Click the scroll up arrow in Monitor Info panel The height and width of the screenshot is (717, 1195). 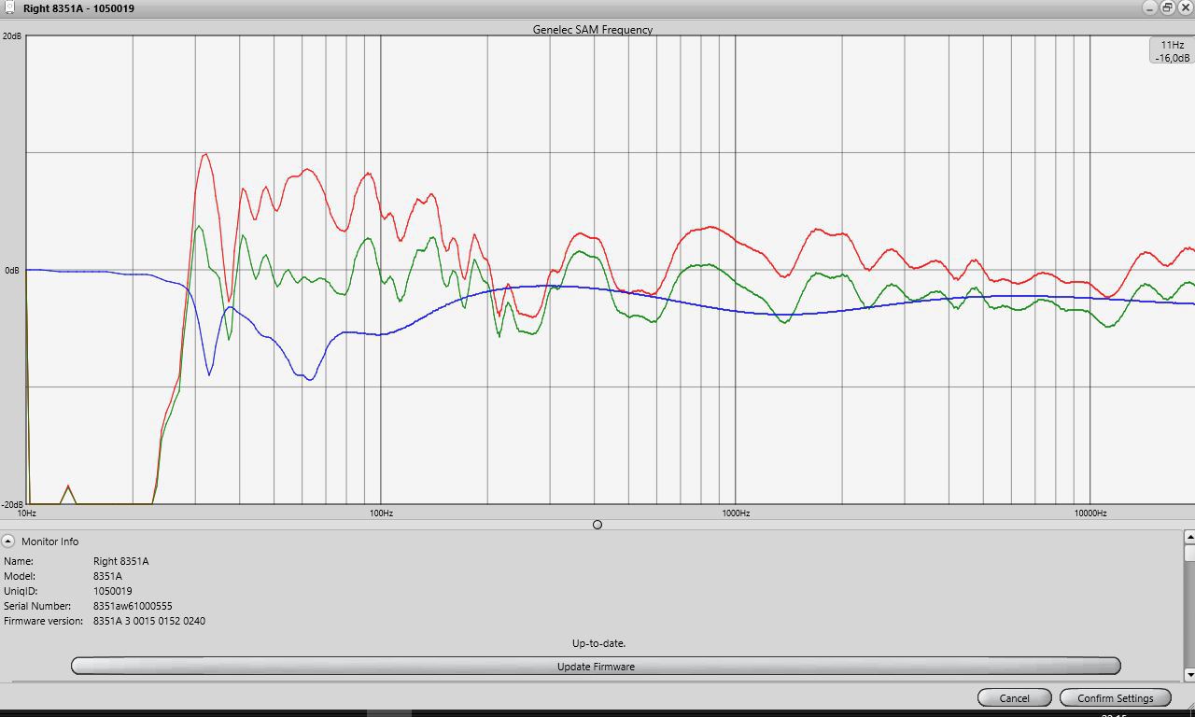1189,537
